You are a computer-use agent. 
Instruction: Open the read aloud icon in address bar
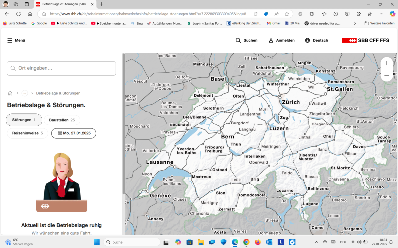point(277,14)
